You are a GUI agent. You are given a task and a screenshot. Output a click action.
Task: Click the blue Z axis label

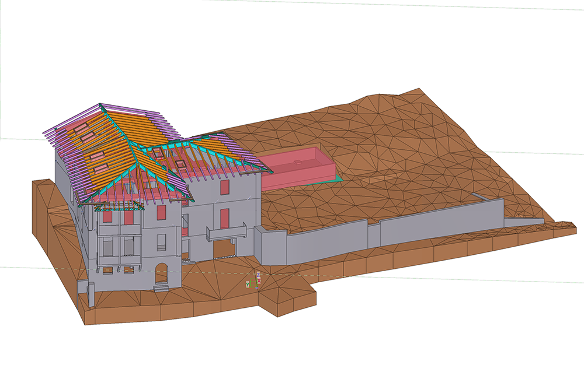pos(258,275)
